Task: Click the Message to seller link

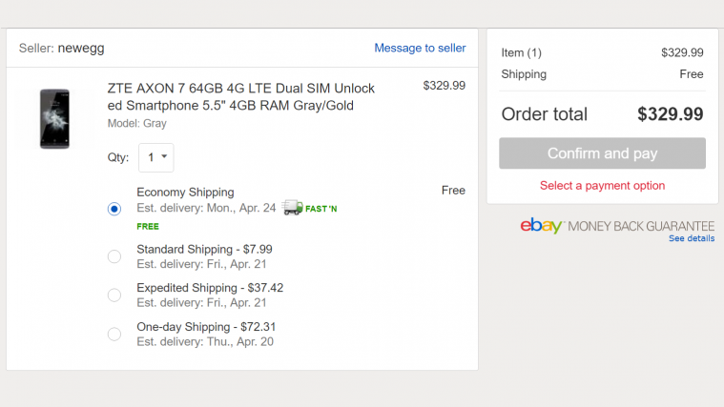Action: pyautogui.click(x=420, y=48)
